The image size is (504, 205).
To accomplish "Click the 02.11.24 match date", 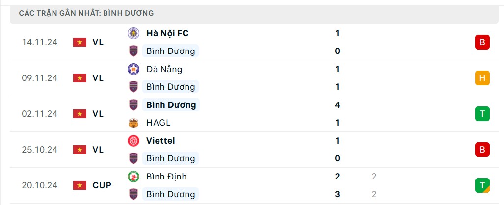I will tap(39, 114).
